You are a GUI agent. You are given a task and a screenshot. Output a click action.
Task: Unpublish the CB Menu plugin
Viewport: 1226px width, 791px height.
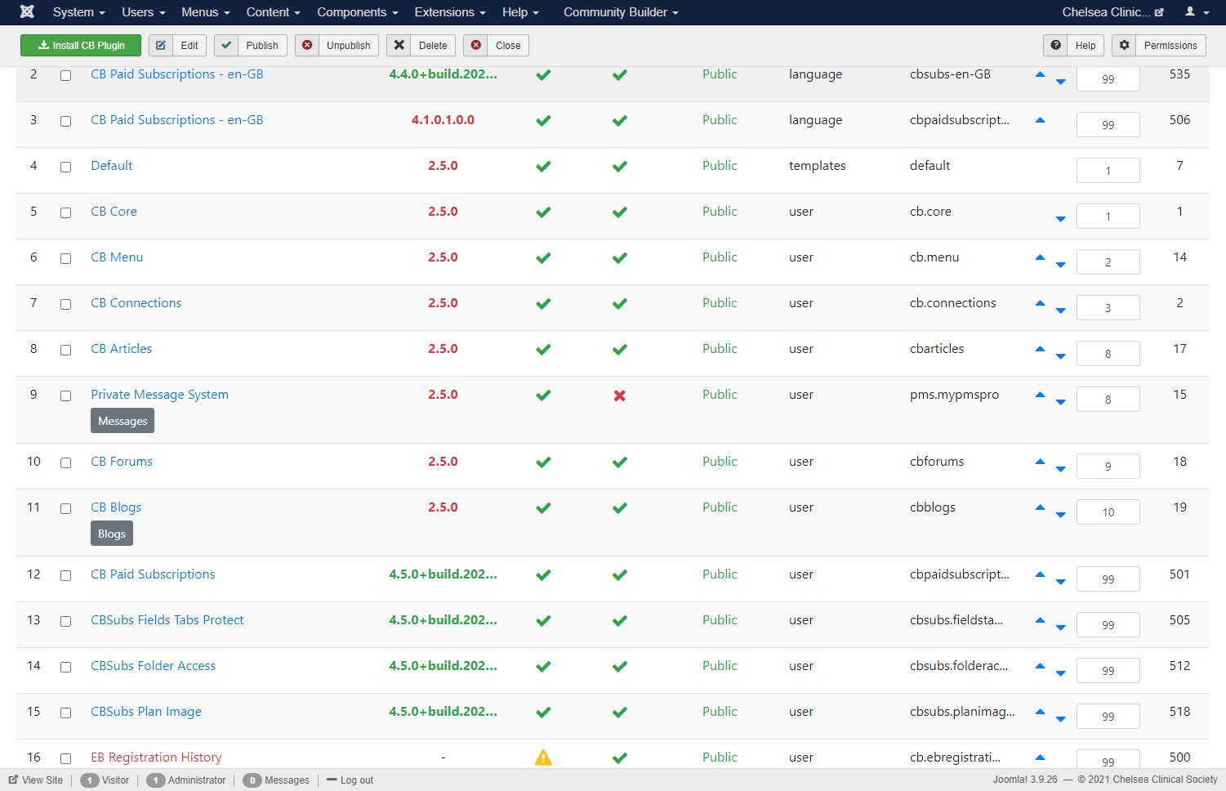(x=620, y=258)
